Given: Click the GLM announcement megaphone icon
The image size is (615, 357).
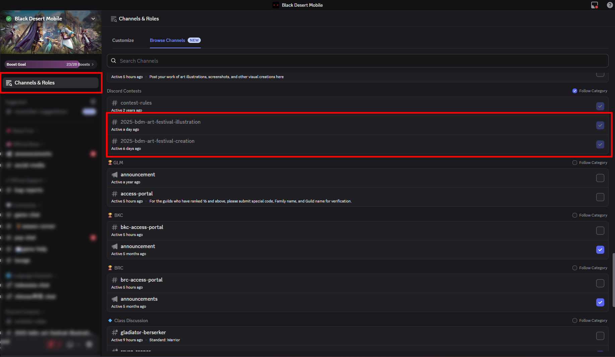Looking at the screenshot, I should 115,175.
